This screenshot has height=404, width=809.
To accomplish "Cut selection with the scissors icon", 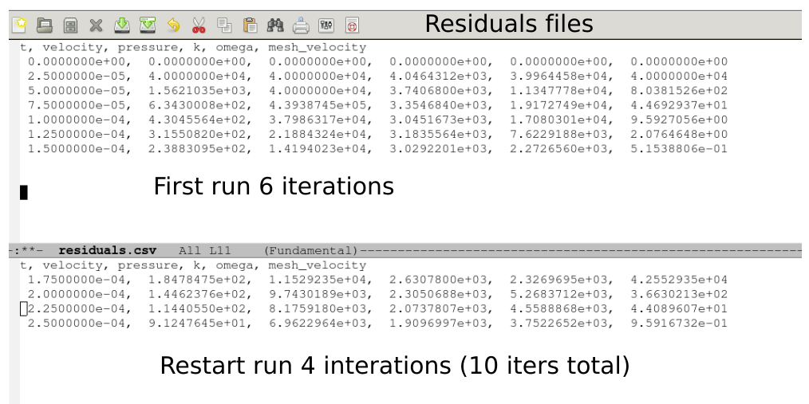I will point(199,25).
